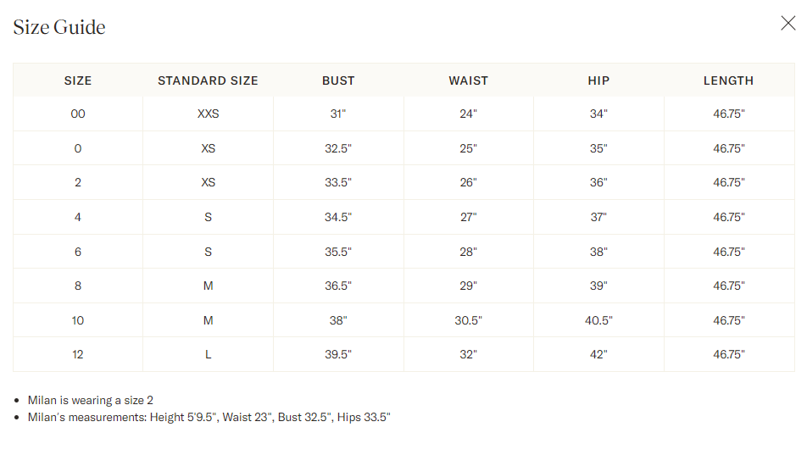This screenshot has height=455, width=807.
Task: Select the size 8 cell
Action: click(78, 286)
